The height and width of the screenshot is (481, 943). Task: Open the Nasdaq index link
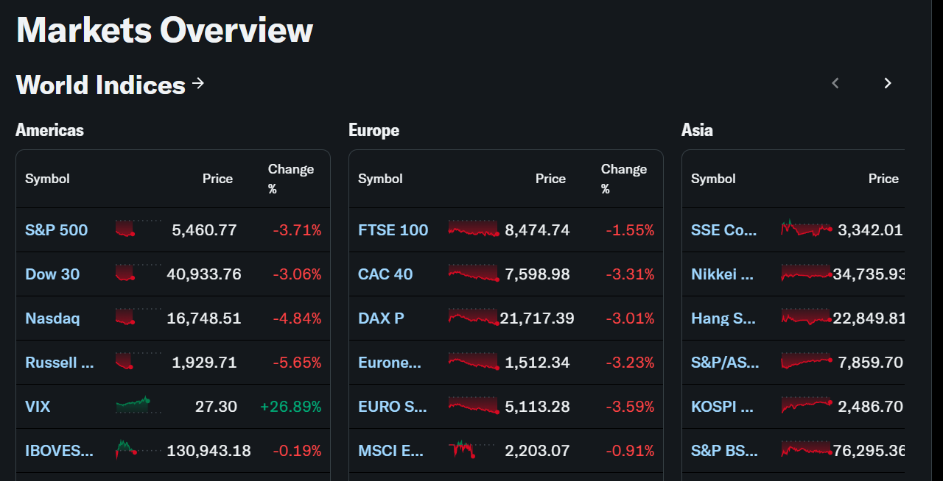(52, 318)
